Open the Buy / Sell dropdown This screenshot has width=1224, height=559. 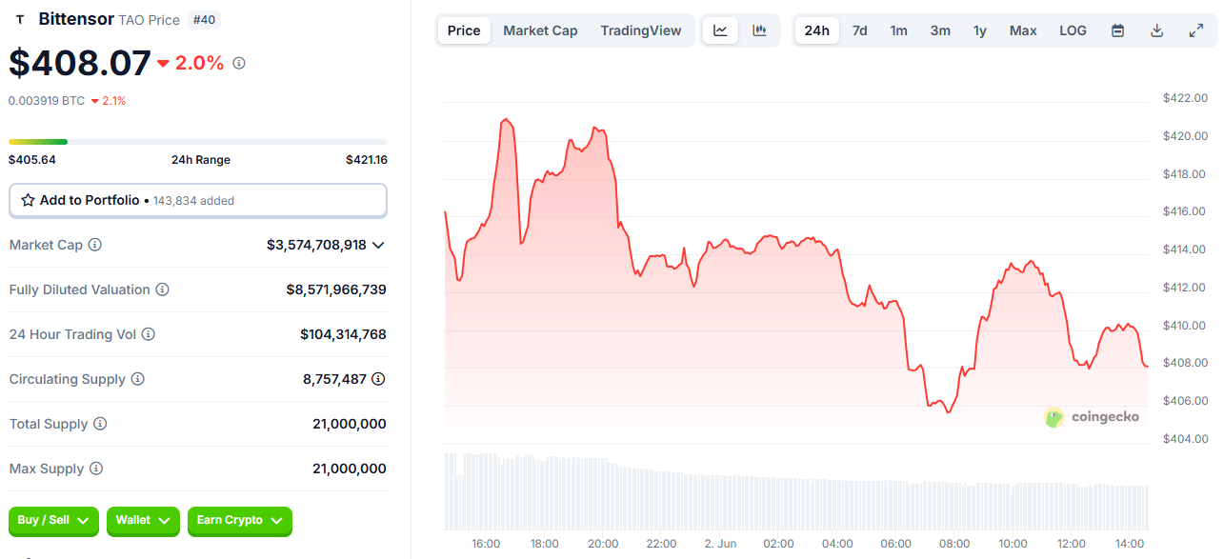coord(53,521)
